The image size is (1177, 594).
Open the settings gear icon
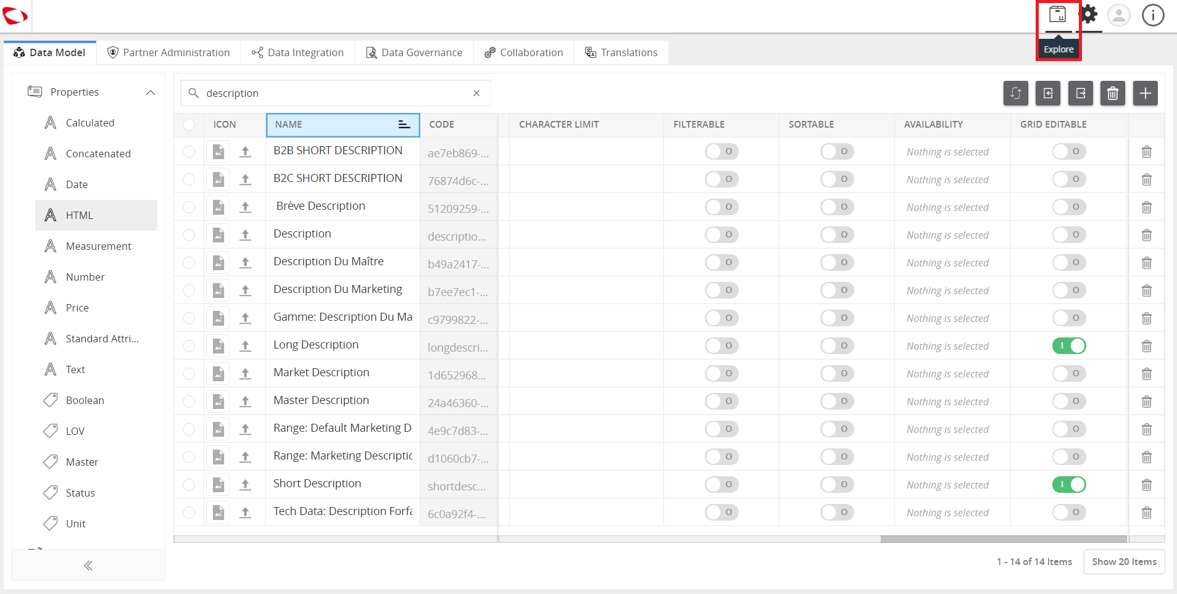(1089, 14)
